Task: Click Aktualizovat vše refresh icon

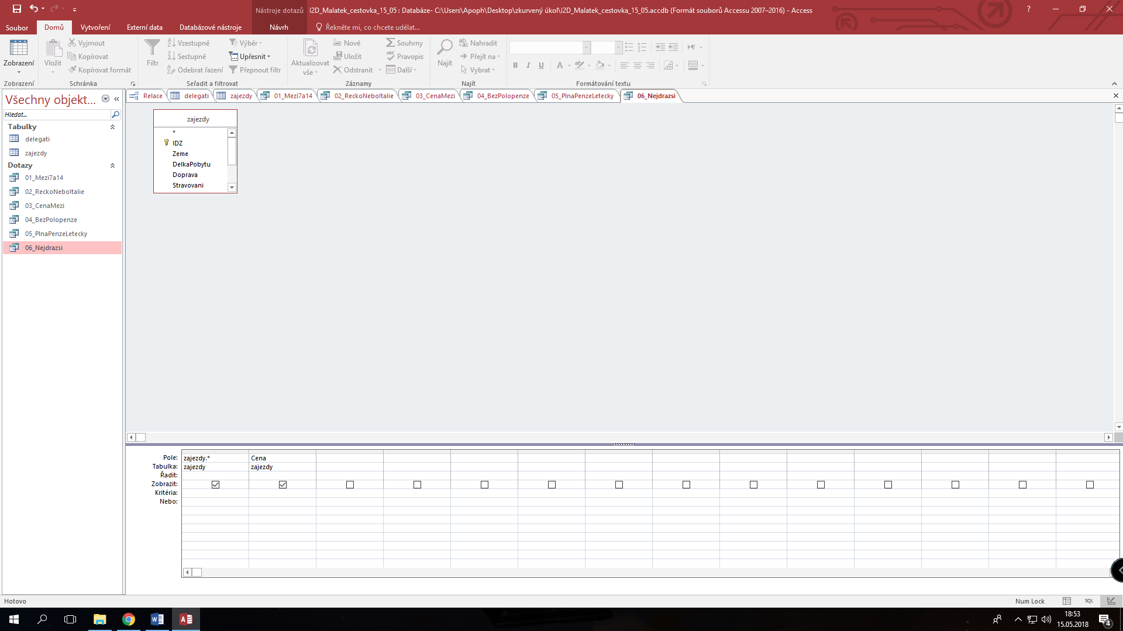Action: point(311,48)
